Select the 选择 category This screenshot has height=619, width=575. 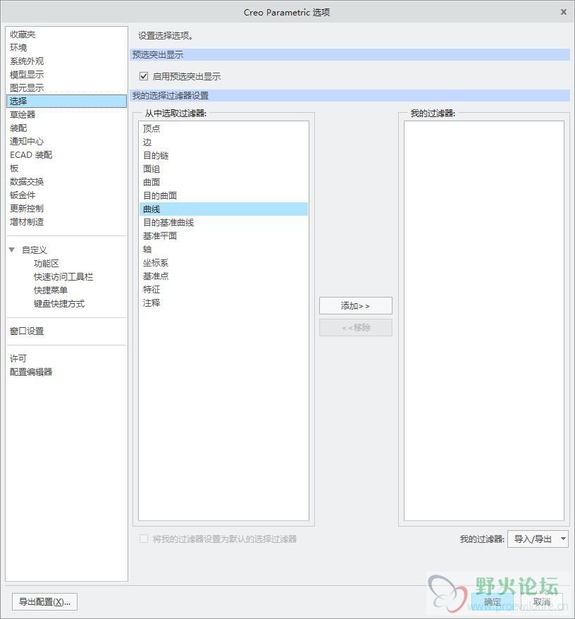(x=66, y=101)
